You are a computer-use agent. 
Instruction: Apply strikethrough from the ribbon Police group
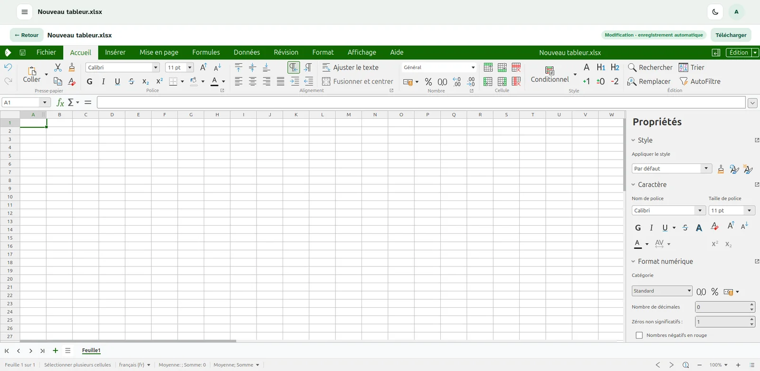(132, 81)
